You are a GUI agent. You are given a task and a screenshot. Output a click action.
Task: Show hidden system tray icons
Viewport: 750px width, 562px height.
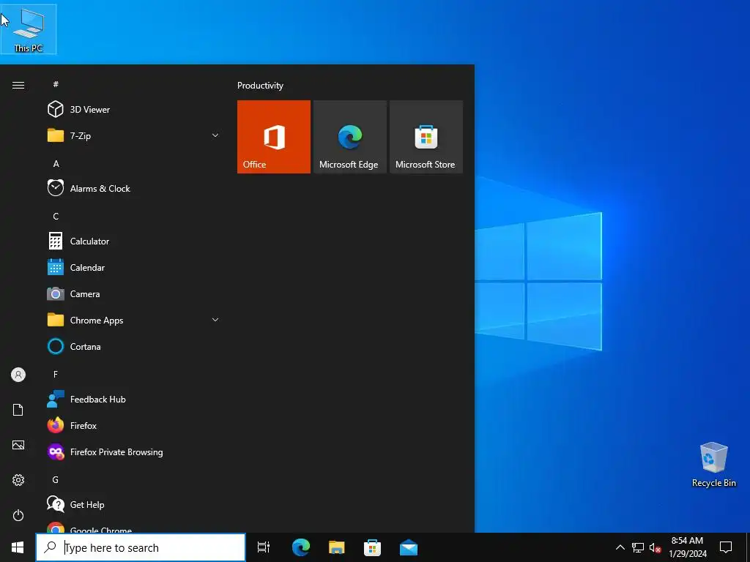tap(620, 547)
